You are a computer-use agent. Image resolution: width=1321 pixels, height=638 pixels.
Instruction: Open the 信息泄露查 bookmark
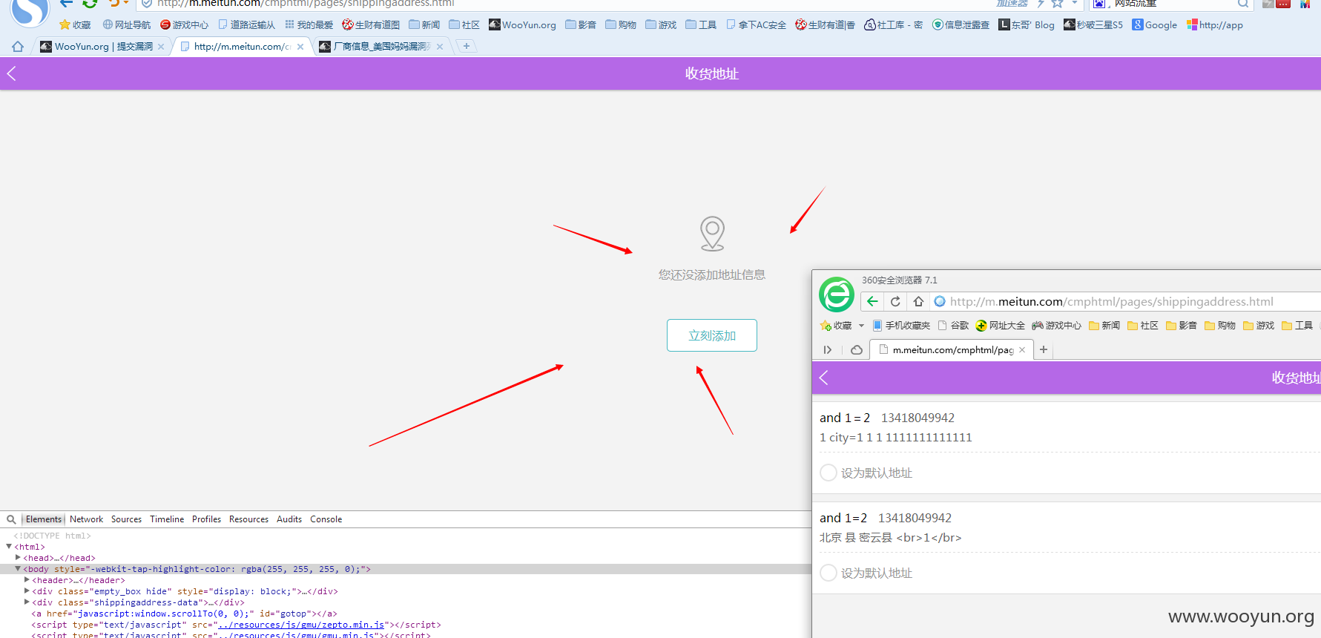[961, 25]
